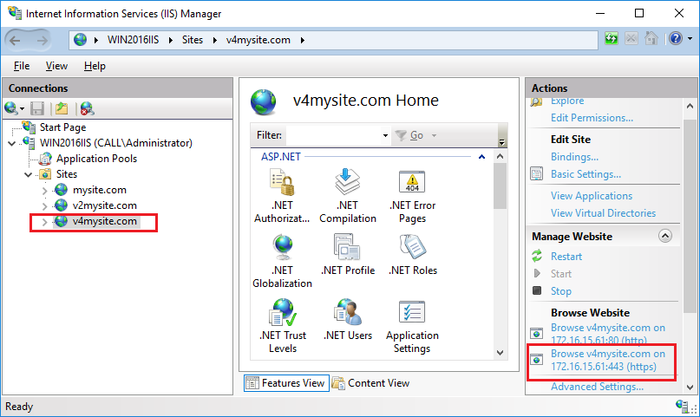700x417 pixels.
Task: Expand the v2mysite.com tree node
Action: [44, 206]
